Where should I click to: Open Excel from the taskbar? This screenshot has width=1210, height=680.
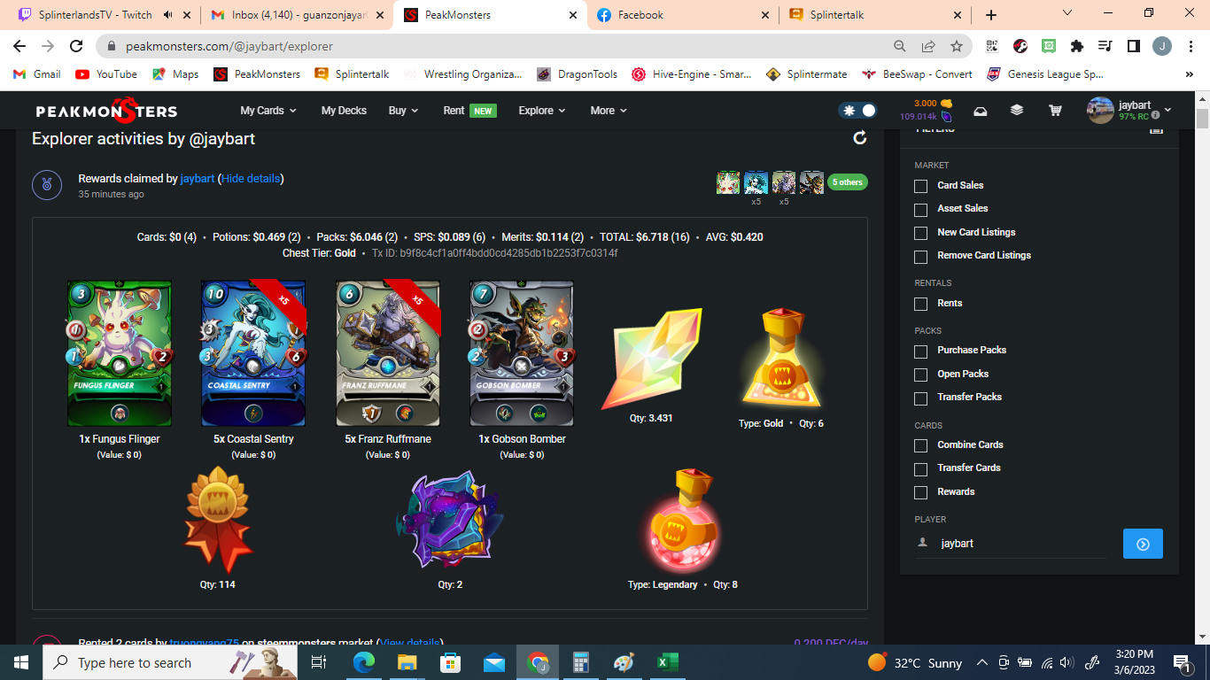(667, 662)
